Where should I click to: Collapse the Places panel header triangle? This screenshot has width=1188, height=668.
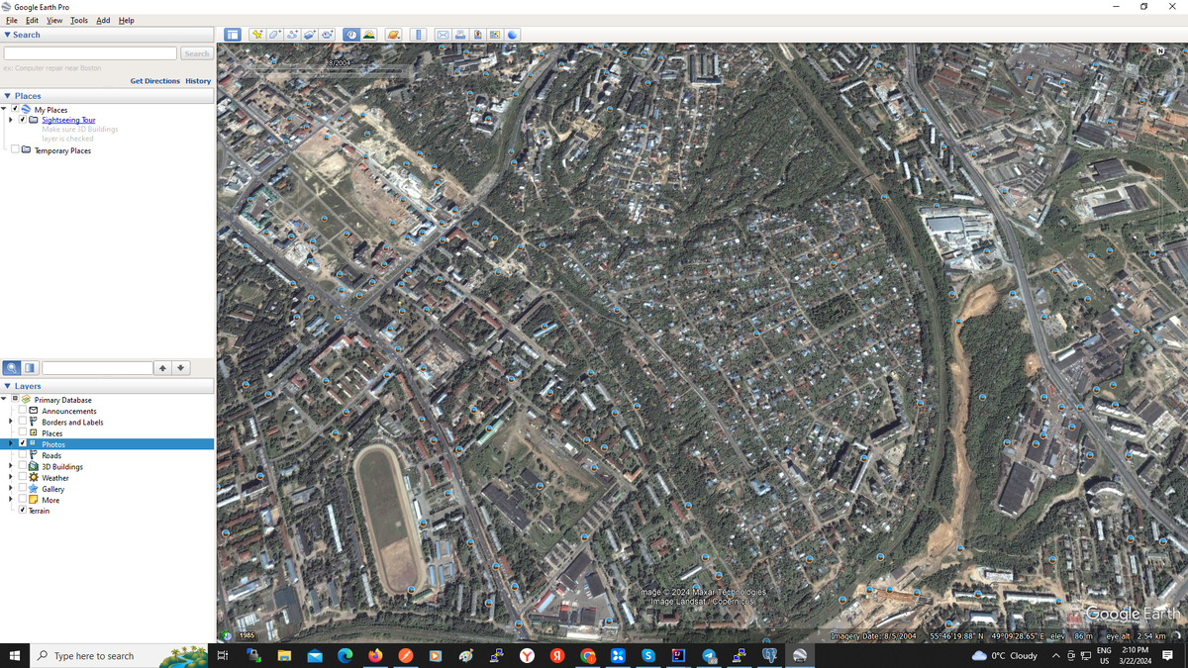tap(8, 96)
